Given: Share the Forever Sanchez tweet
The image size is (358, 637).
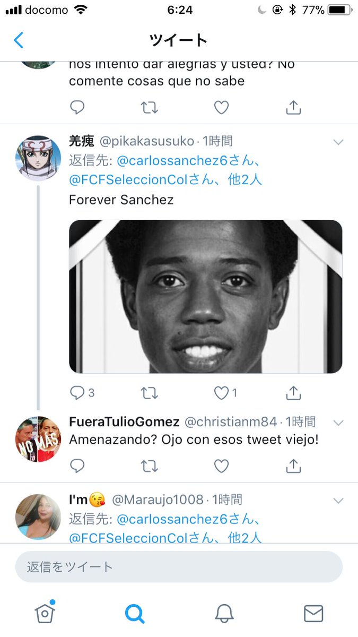Looking at the screenshot, I should pyautogui.click(x=293, y=392).
